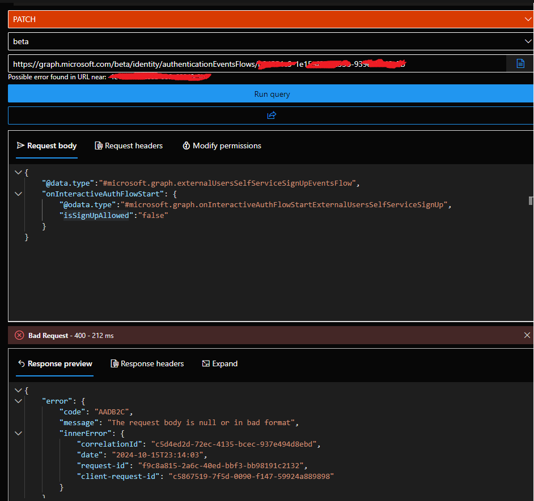Click the share query icon
Image resolution: width=534 pixels, height=501 pixels.
272,115
